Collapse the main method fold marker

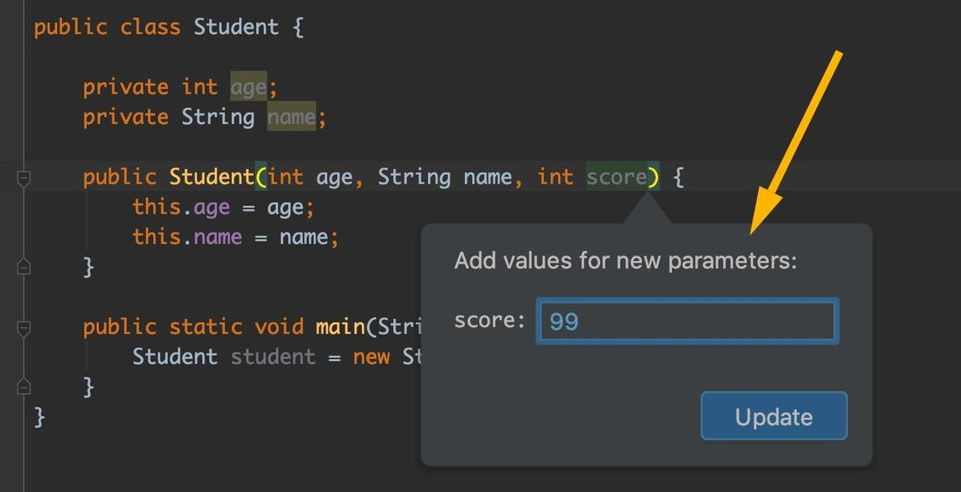click(24, 329)
